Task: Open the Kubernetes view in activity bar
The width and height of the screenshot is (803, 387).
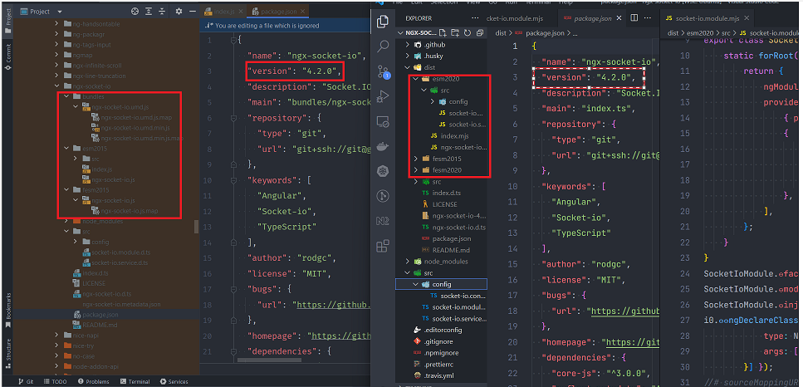Action: [383, 171]
